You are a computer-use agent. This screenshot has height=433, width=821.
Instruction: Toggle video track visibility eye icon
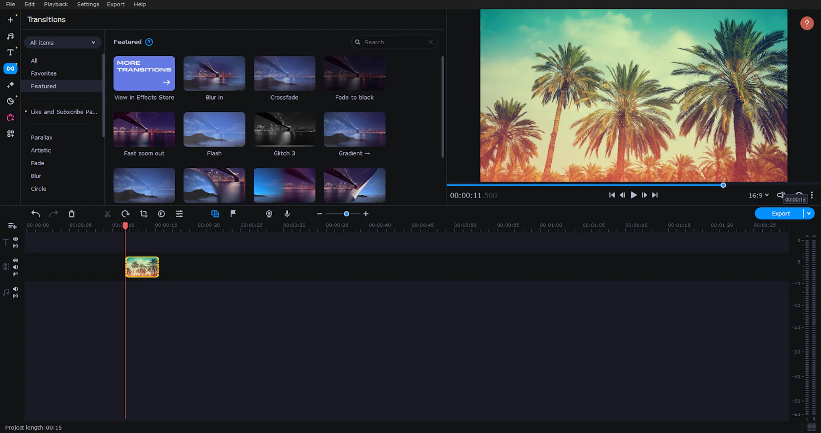(16, 260)
